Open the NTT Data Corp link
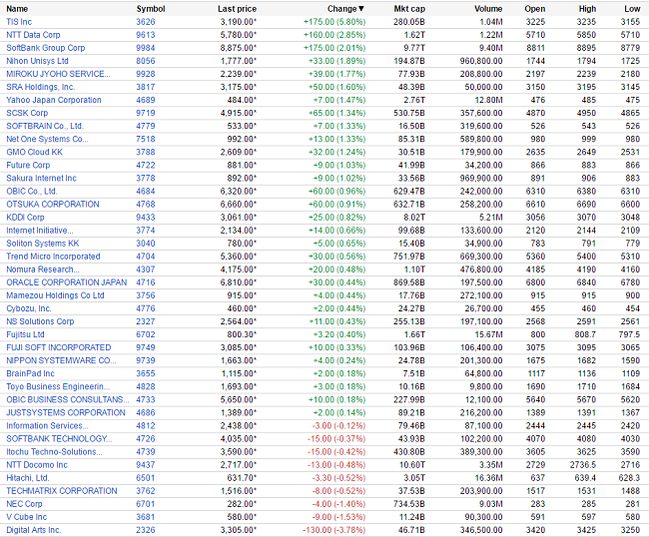Viewport: 649px width, 537px height. 33,35
